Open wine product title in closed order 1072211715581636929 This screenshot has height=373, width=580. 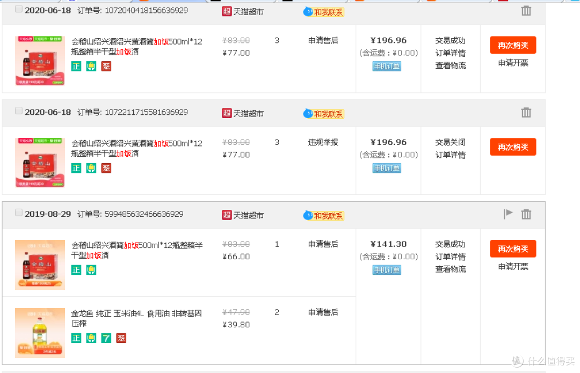tap(137, 148)
